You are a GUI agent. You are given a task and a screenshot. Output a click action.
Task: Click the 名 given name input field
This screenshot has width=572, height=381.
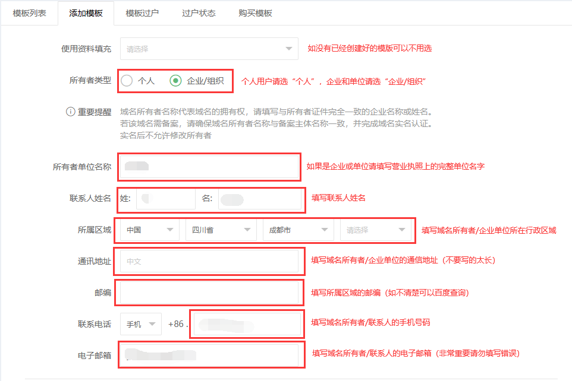click(x=260, y=199)
